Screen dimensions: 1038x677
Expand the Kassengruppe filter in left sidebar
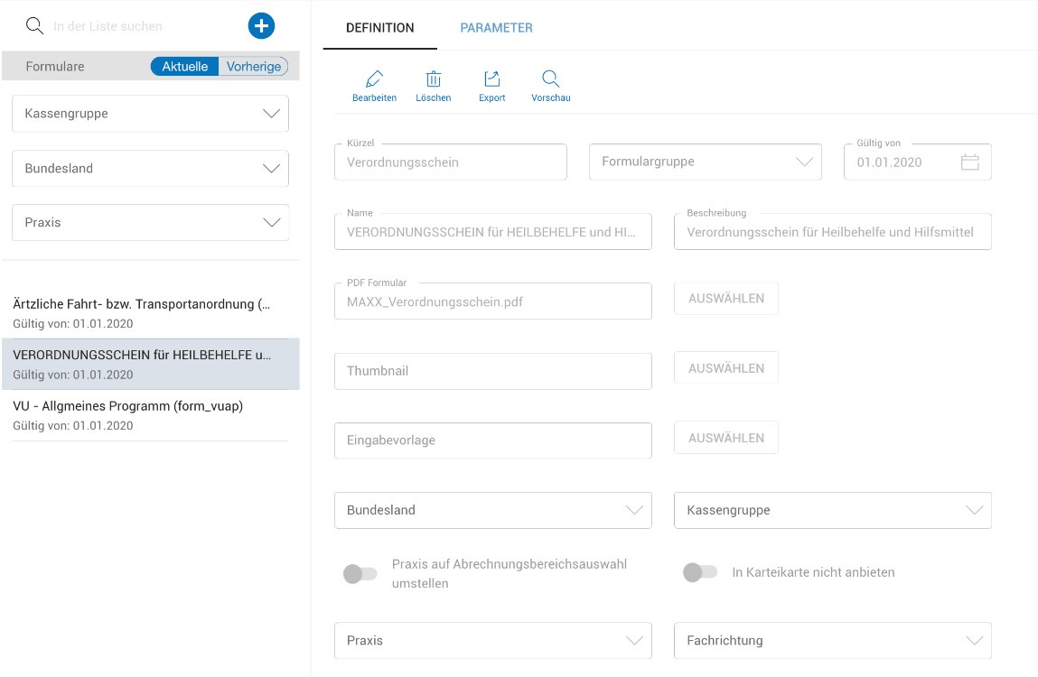coord(150,114)
